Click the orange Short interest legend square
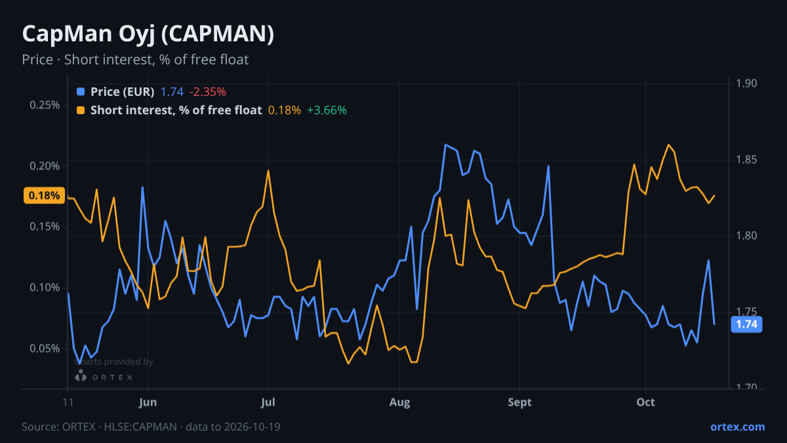 [81, 110]
